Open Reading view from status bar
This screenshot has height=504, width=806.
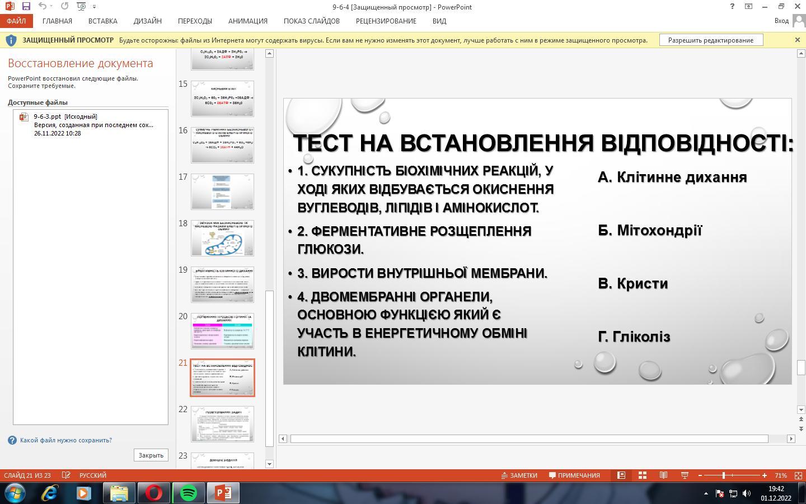(x=663, y=475)
